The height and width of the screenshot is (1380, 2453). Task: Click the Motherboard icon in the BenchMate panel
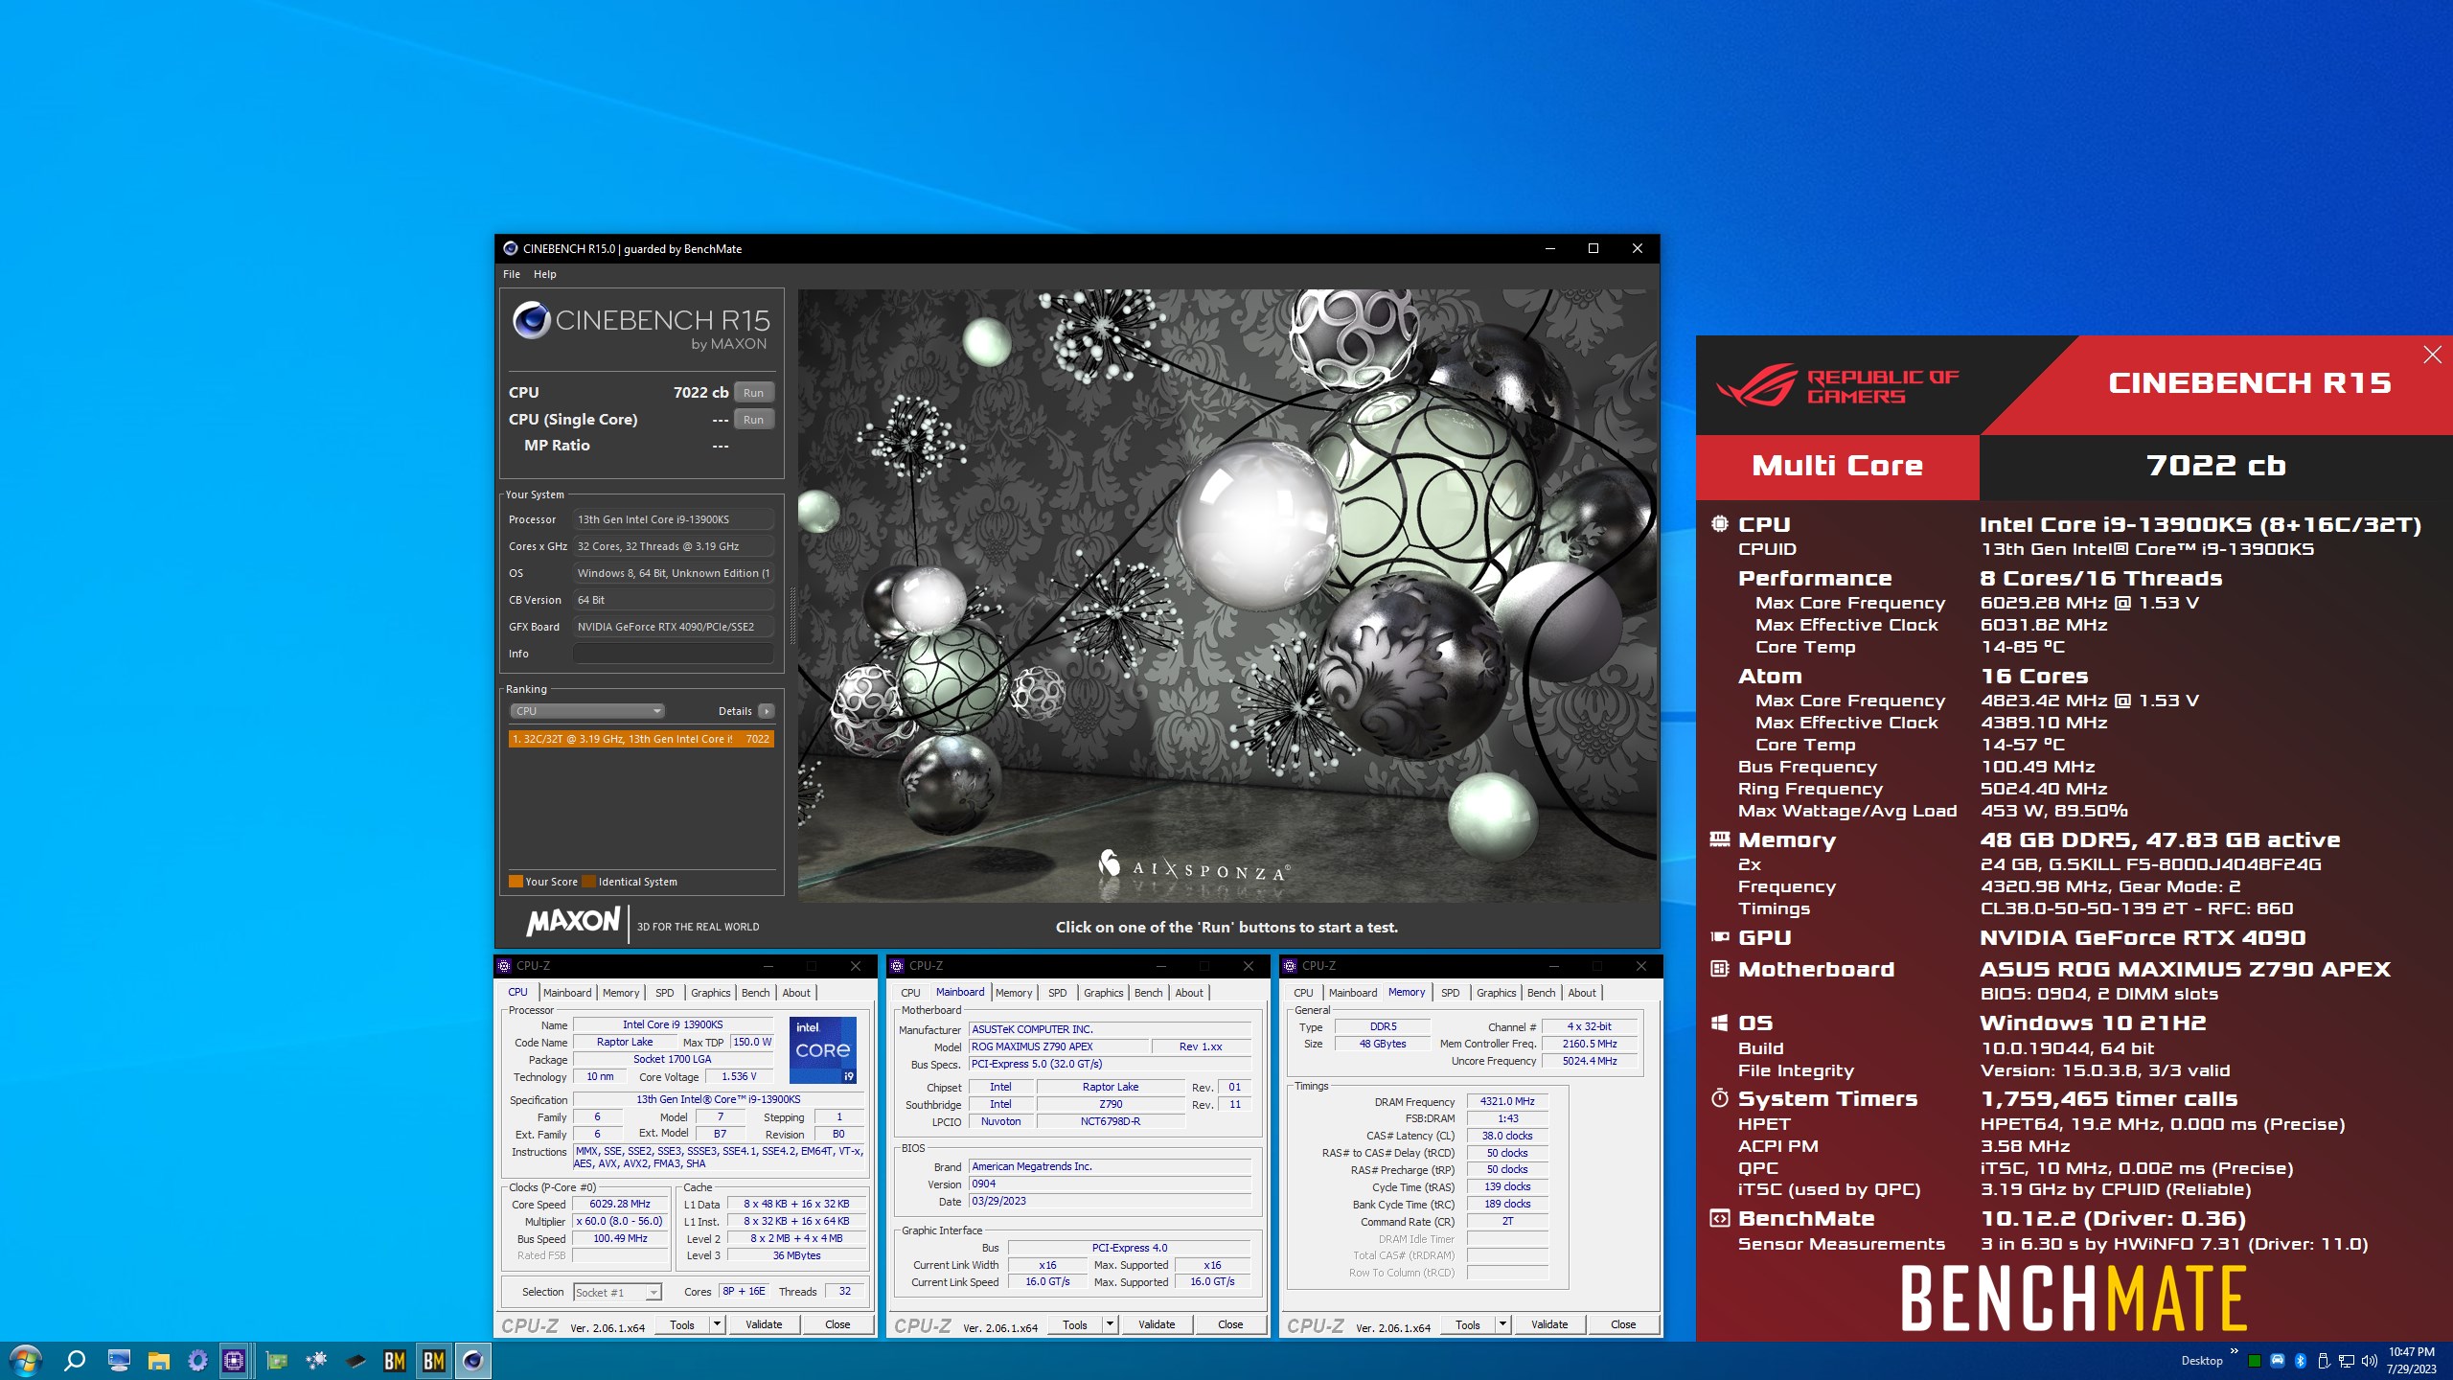1720,969
